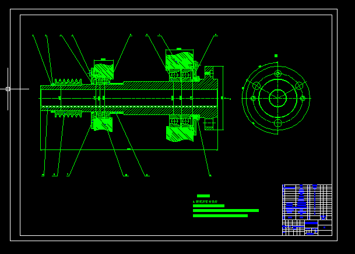Select the bottom bolt hole in flange view
The height and width of the screenshot is (254, 355).
pos(278,123)
